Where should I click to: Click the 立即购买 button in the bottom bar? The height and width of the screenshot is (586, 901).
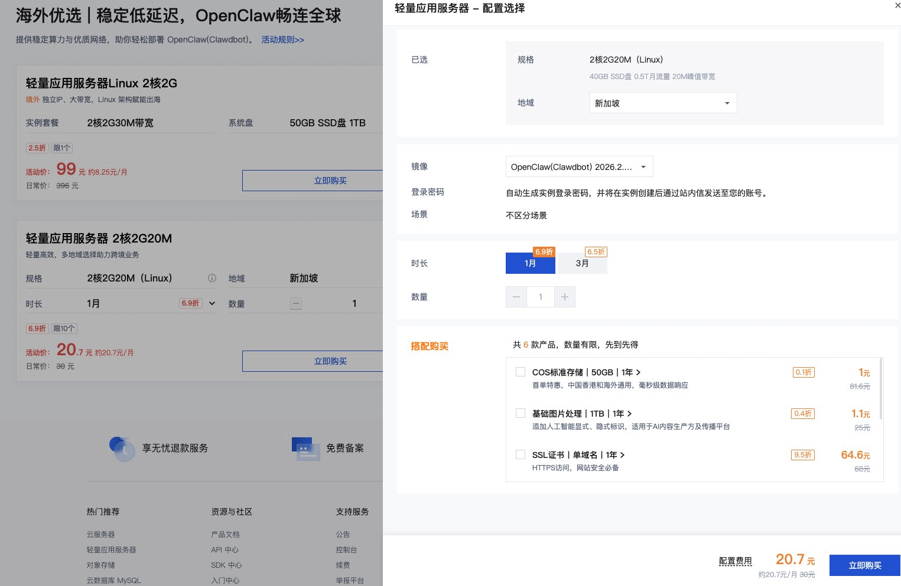click(x=865, y=565)
